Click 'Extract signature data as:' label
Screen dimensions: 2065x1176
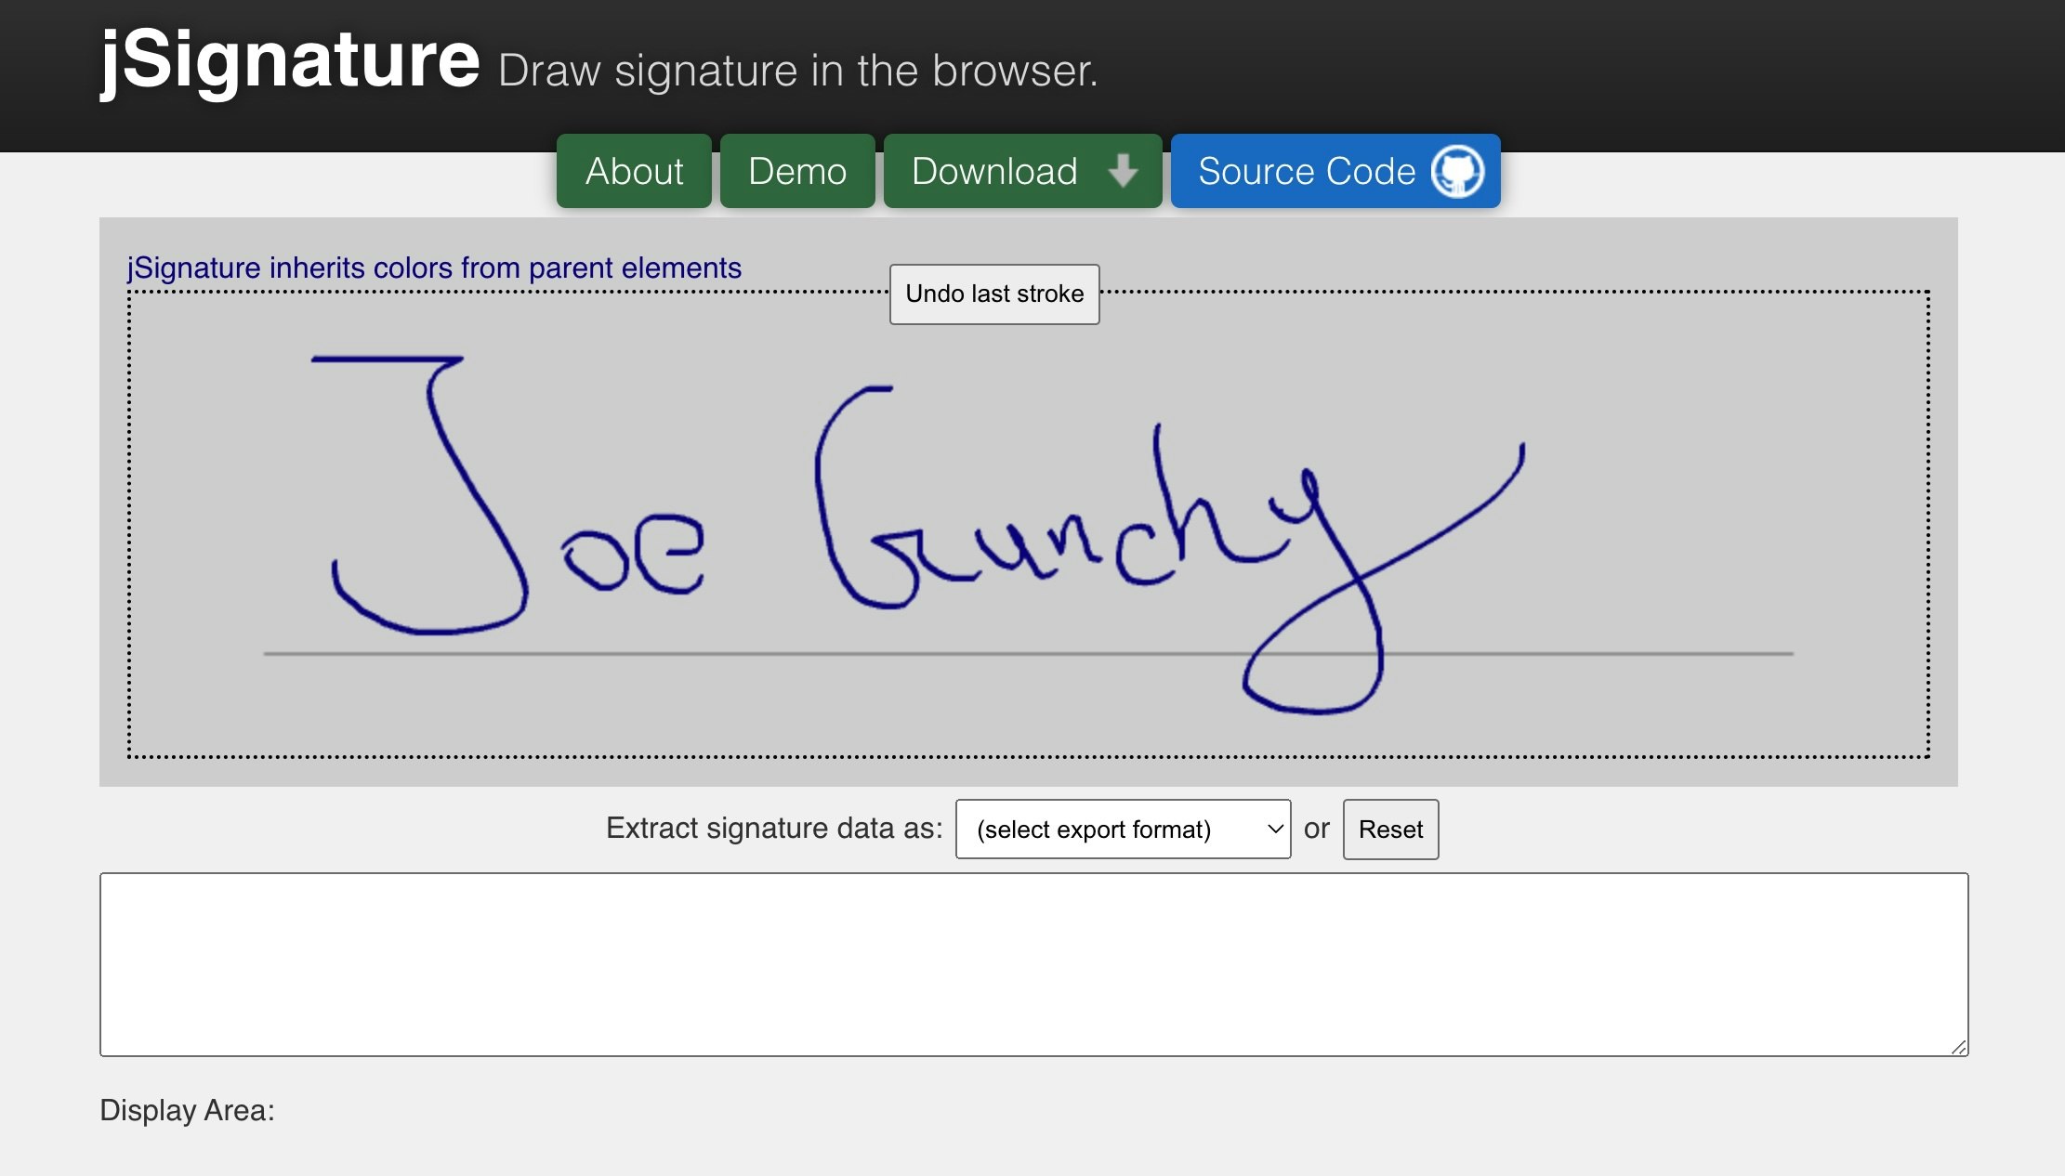pos(774,828)
